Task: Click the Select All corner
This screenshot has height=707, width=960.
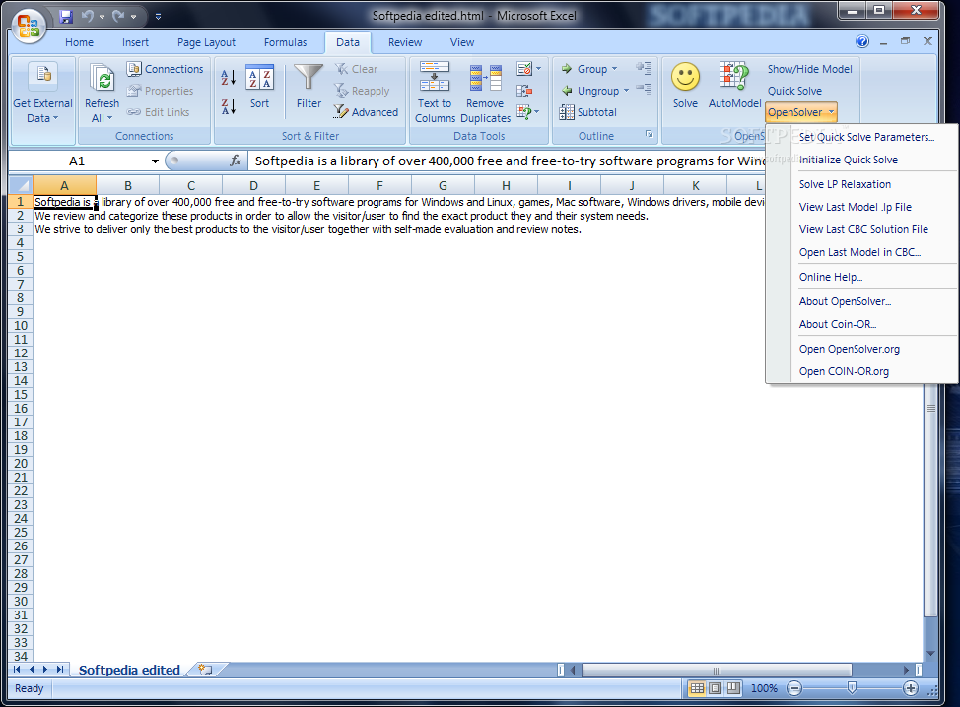Action: 21,185
